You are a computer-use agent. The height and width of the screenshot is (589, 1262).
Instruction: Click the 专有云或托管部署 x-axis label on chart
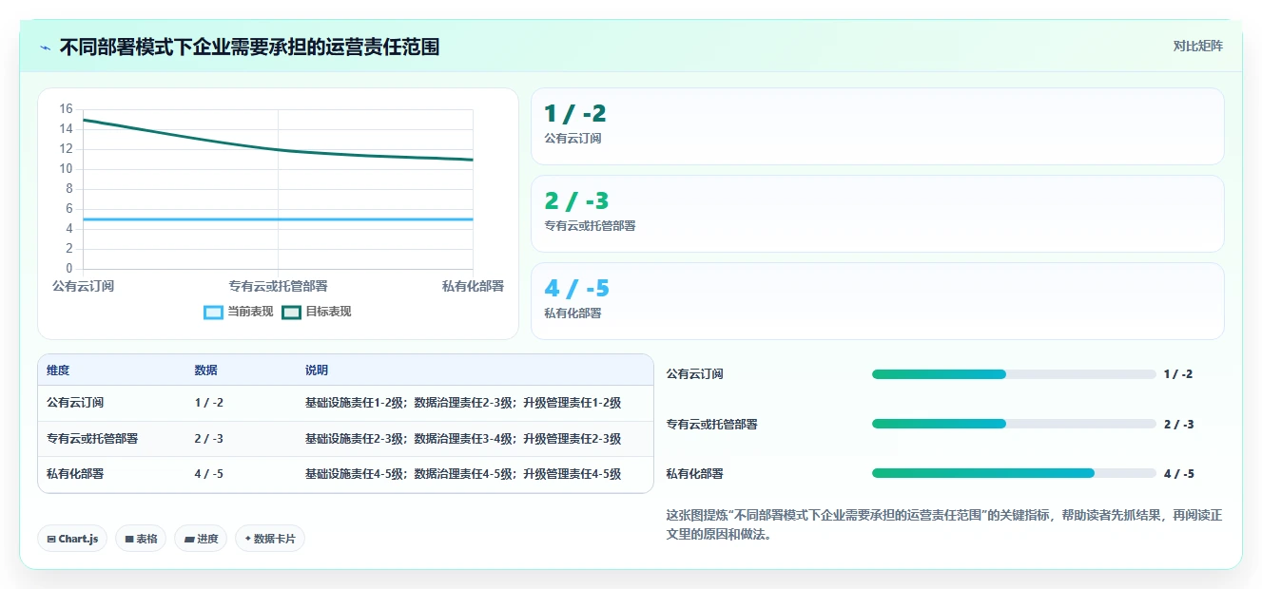coord(278,286)
